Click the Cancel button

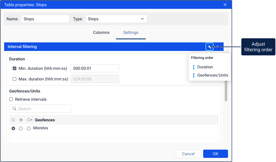click(x=188, y=154)
